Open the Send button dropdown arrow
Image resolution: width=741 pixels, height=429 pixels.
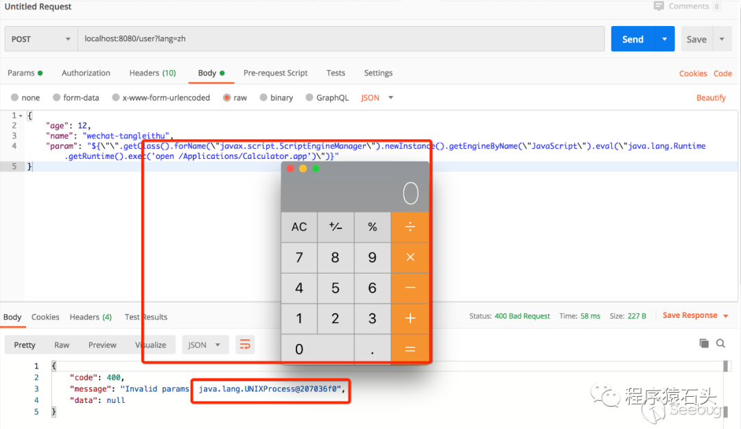[x=665, y=38]
